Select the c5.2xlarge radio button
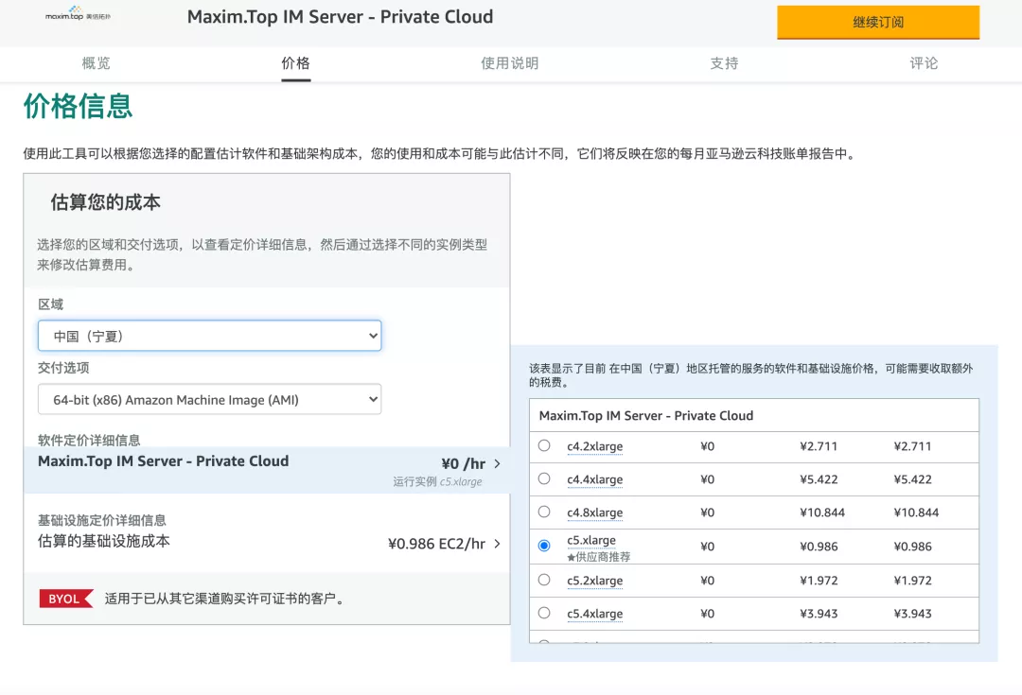 coord(544,580)
